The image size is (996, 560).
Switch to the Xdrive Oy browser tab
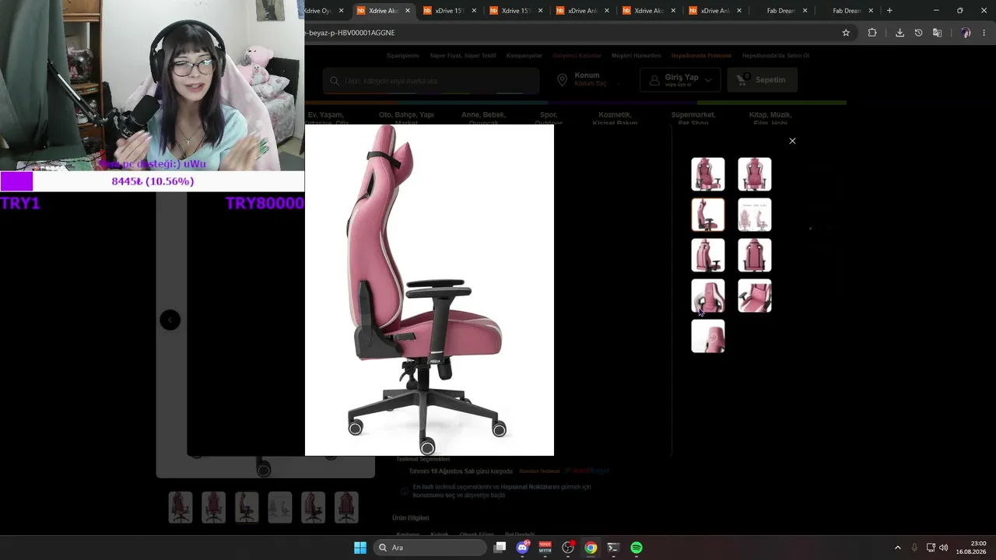[x=320, y=11]
